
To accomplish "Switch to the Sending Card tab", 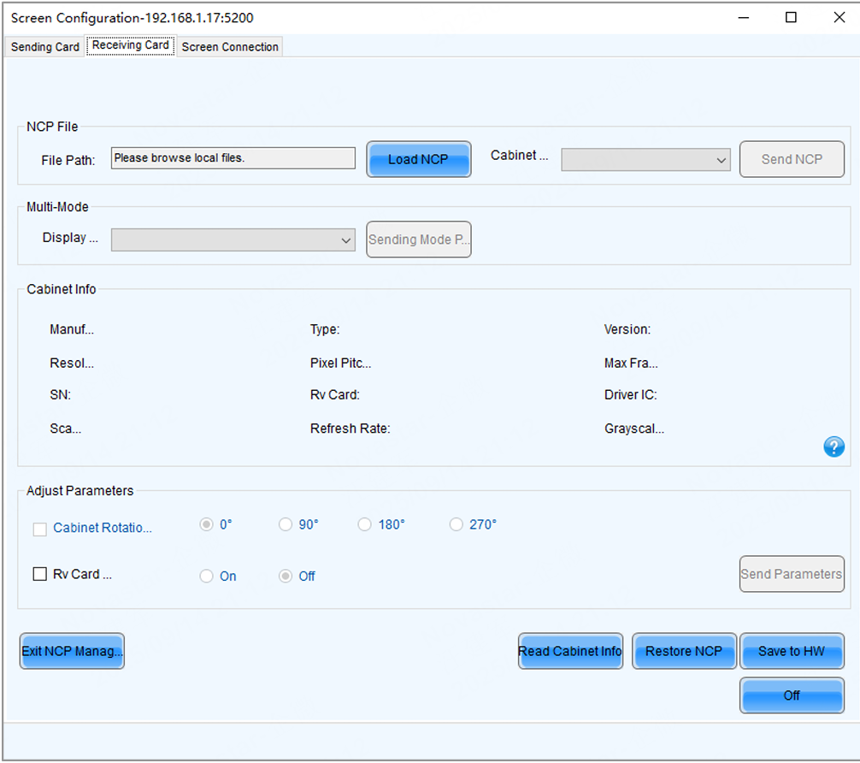I will tap(44, 47).
